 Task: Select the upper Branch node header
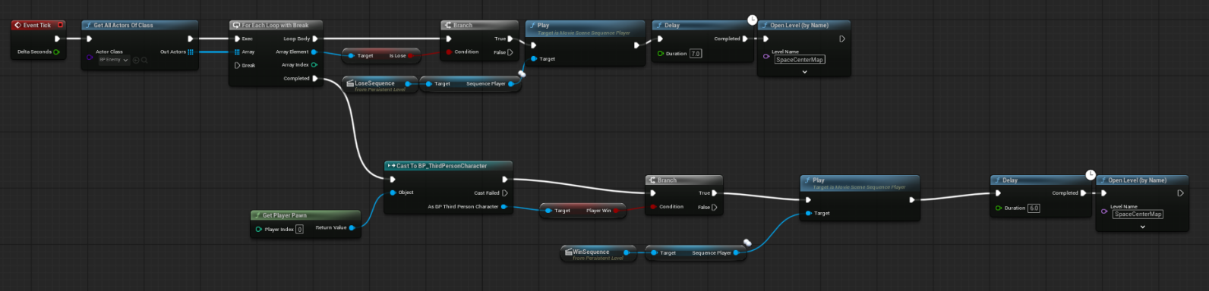pyautogui.click(x=480, y=25)
